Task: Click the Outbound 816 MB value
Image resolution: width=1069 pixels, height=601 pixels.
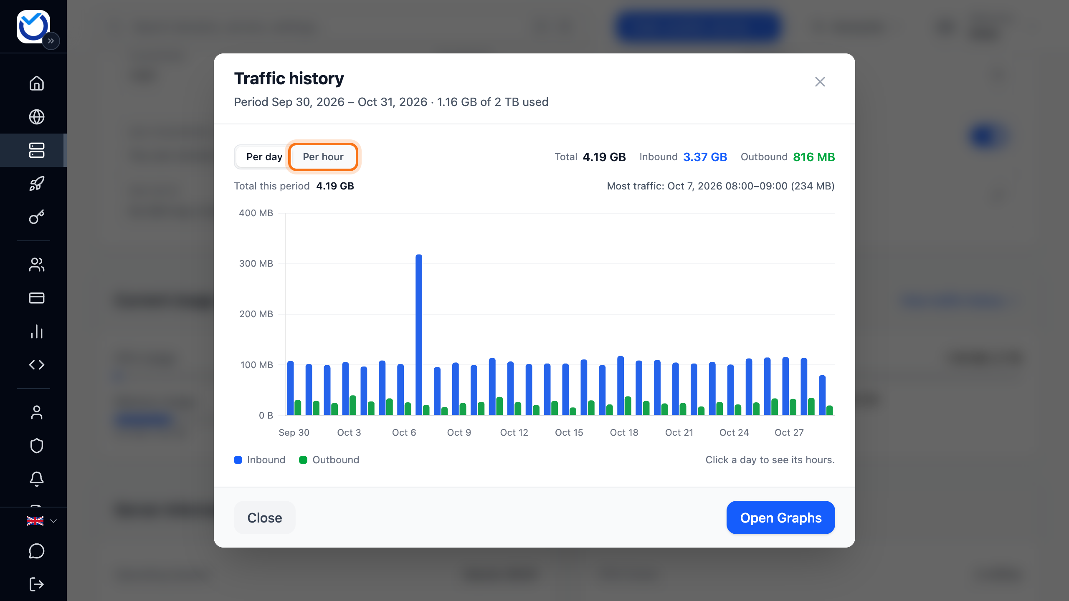Action: click(x=814, y=157)
